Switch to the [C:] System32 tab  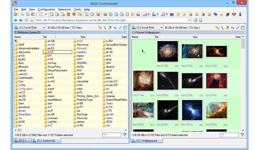(46, 141)
